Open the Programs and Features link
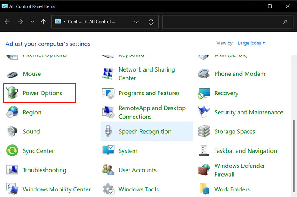Viewport: 297px width, 197px height. pos(149,93)
